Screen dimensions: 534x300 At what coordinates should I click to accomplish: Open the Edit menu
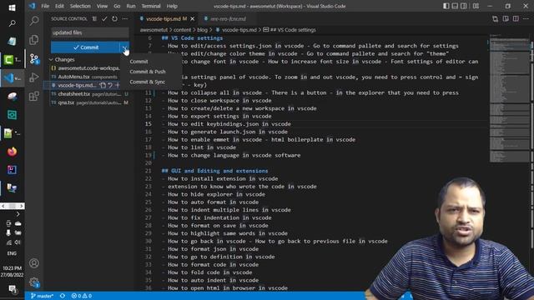pos(59,6)
